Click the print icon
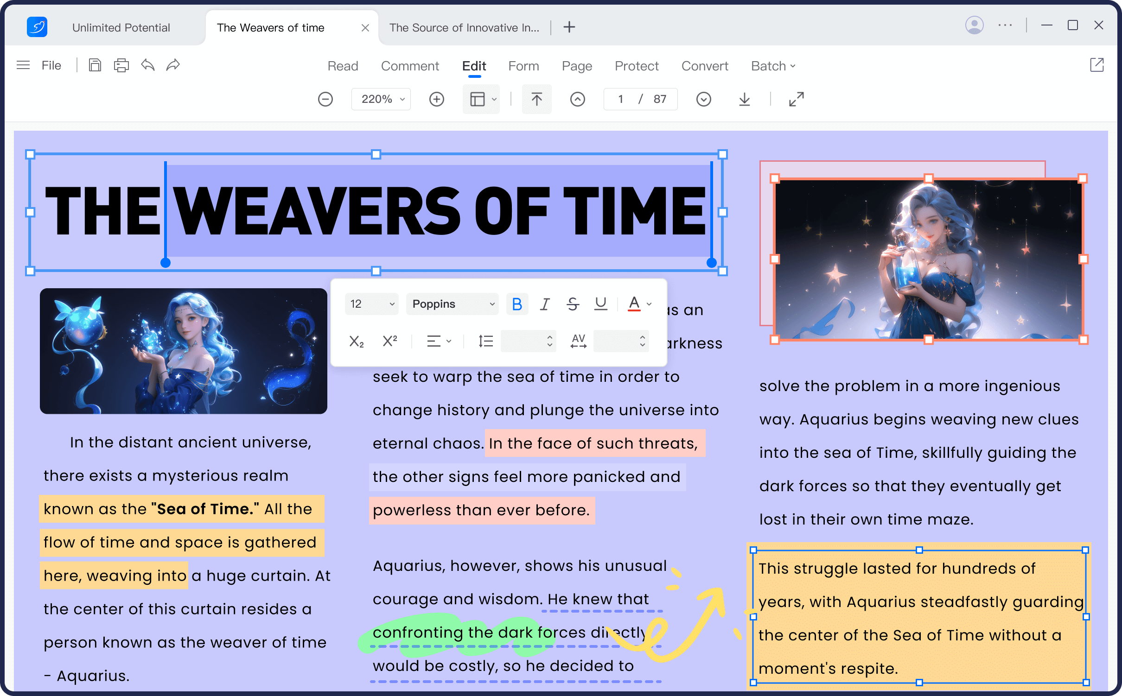The image size is (1122, 696). pos(121,65)
